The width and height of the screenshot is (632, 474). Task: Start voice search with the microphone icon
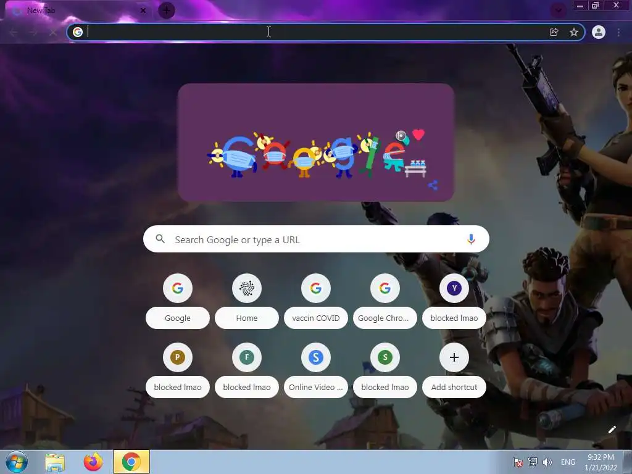coord(471,239)
